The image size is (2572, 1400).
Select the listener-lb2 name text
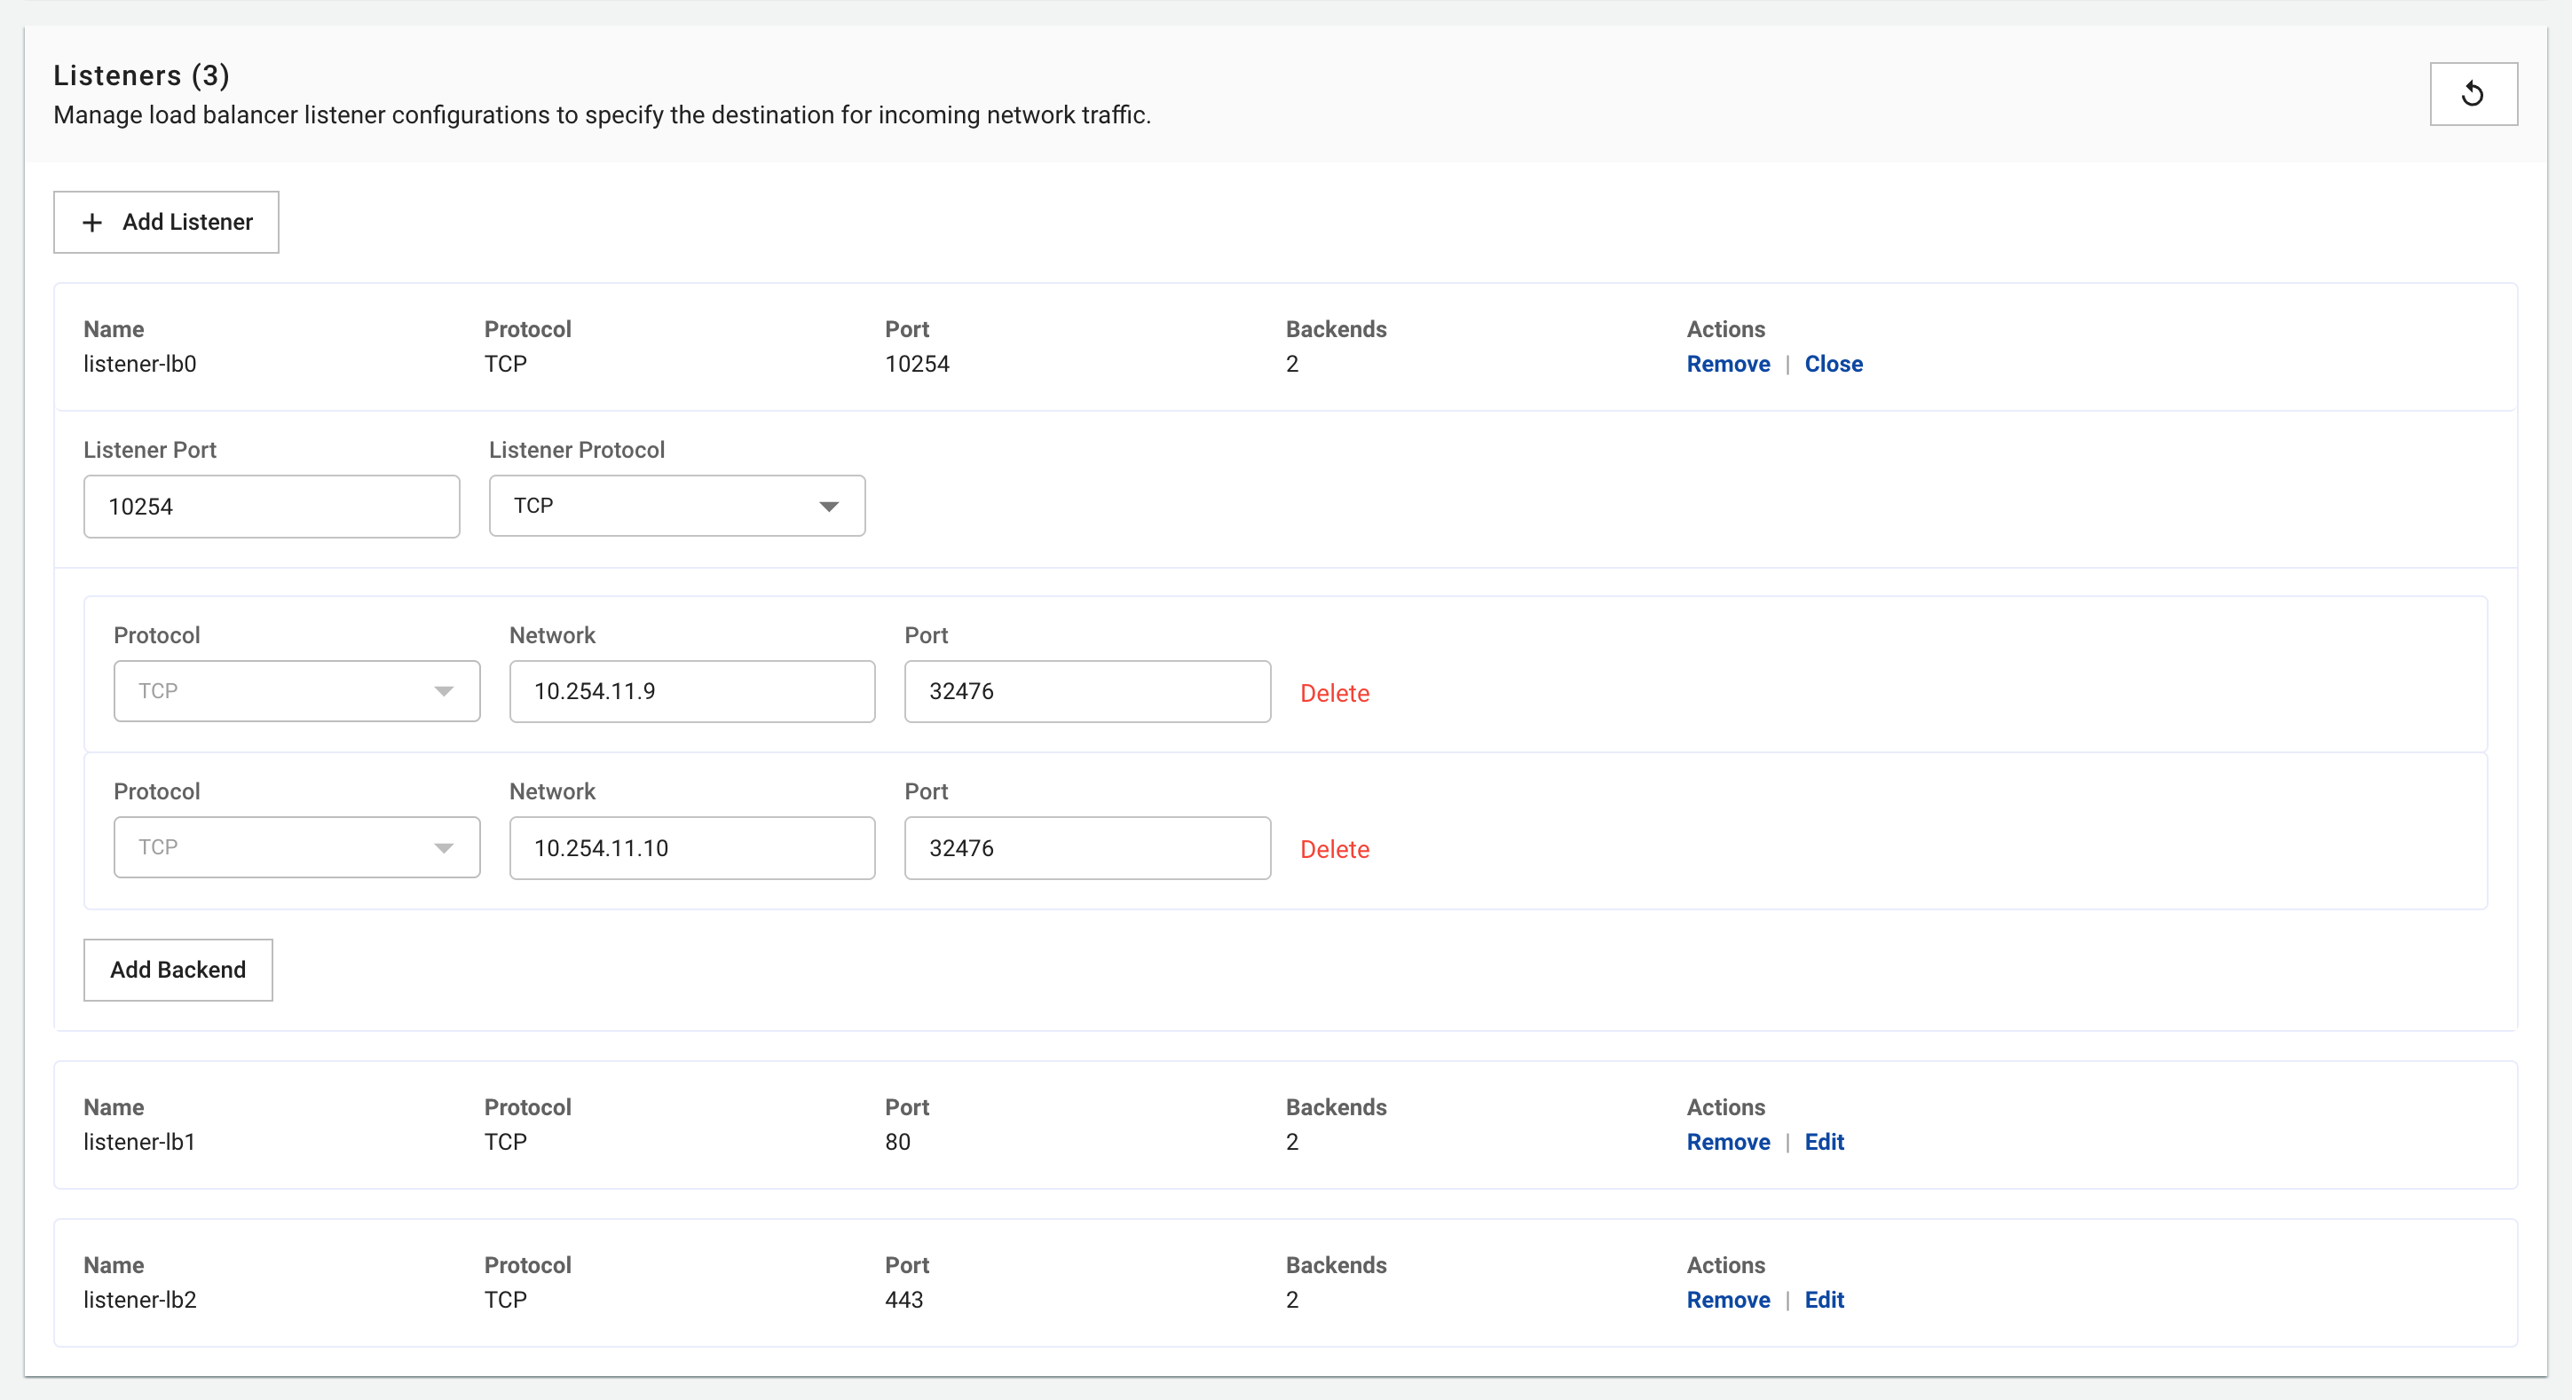click(x=140, y=1299)
